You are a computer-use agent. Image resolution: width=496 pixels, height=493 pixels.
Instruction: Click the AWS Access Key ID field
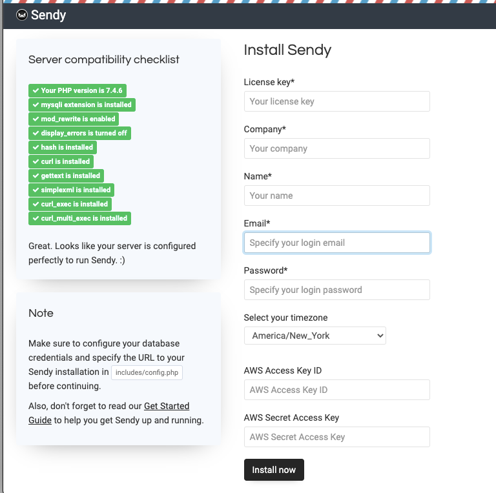337,390
